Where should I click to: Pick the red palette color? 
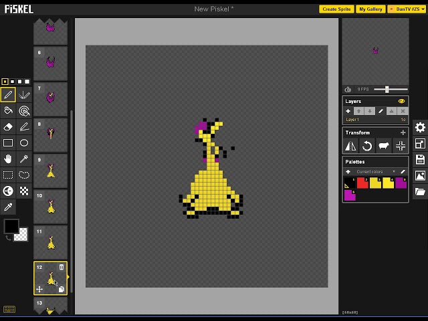(x=362, y=183)
